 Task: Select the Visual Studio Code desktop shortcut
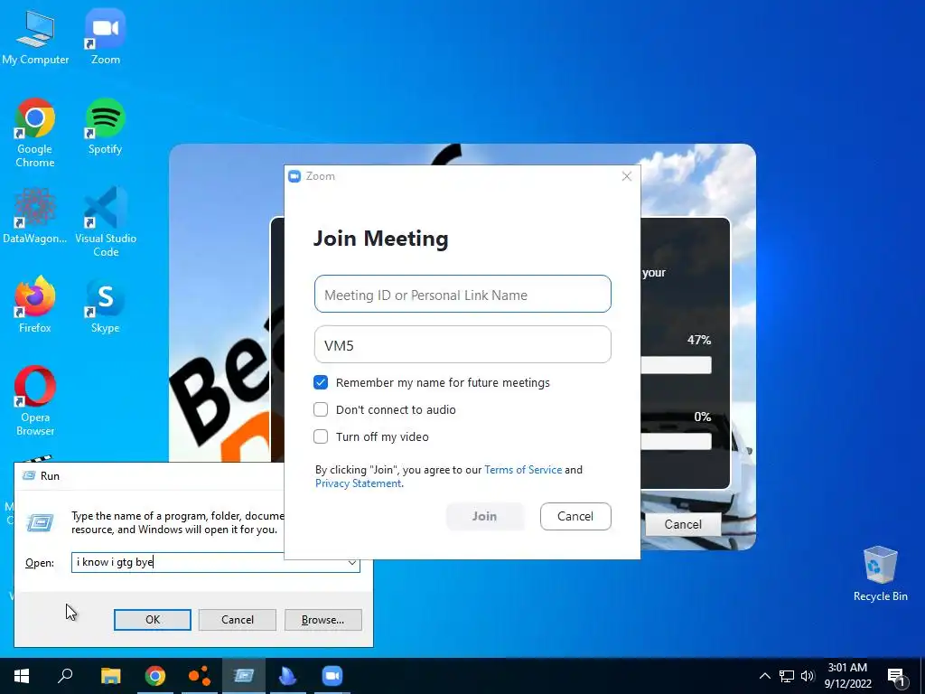tap(106, 222)
